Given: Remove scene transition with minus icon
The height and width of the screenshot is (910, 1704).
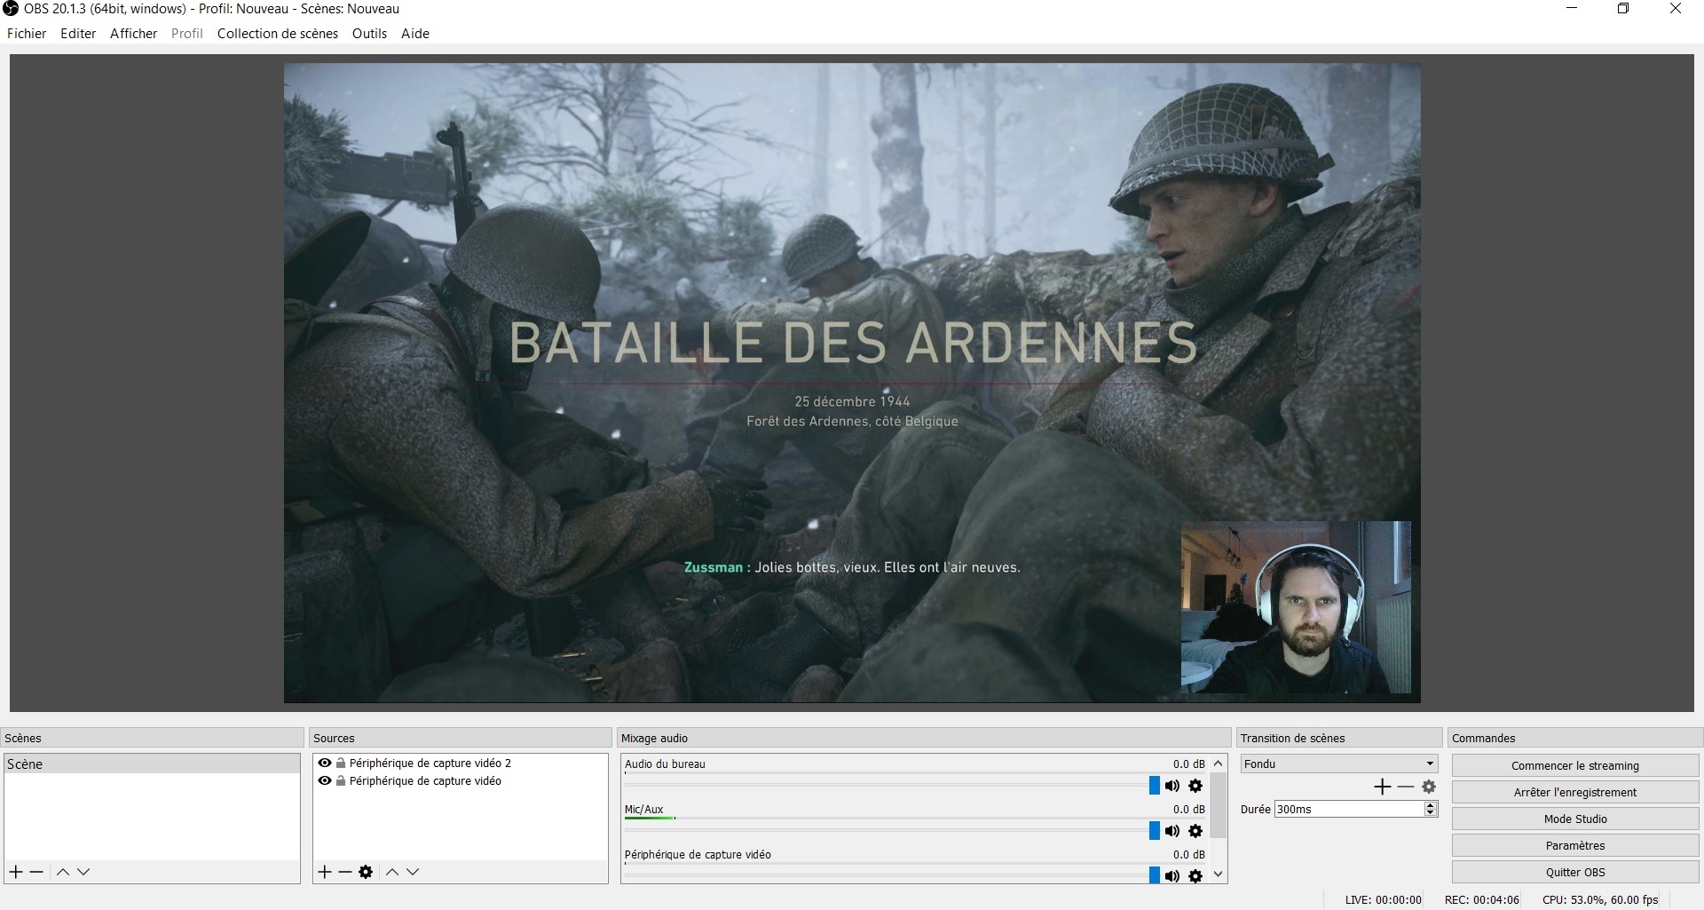Looking at the screenshot, I should point(1406,787).
